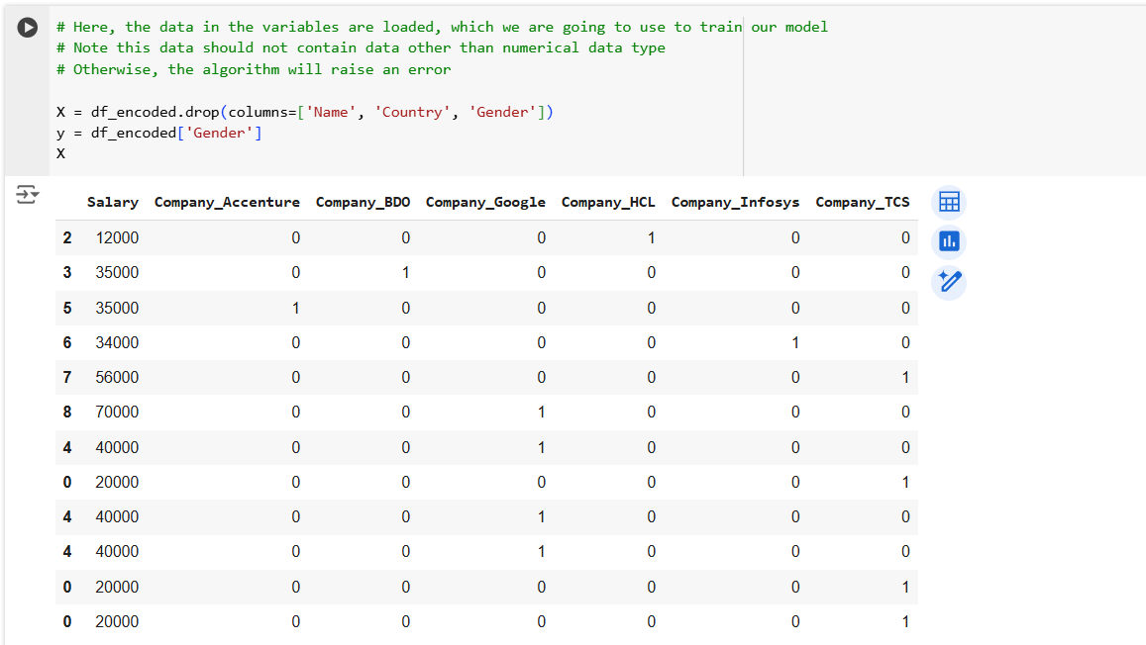The width and height of the screenshot is (1146, 645).
Task: Open the cell output actions icon
Action: tap(27, 195)
